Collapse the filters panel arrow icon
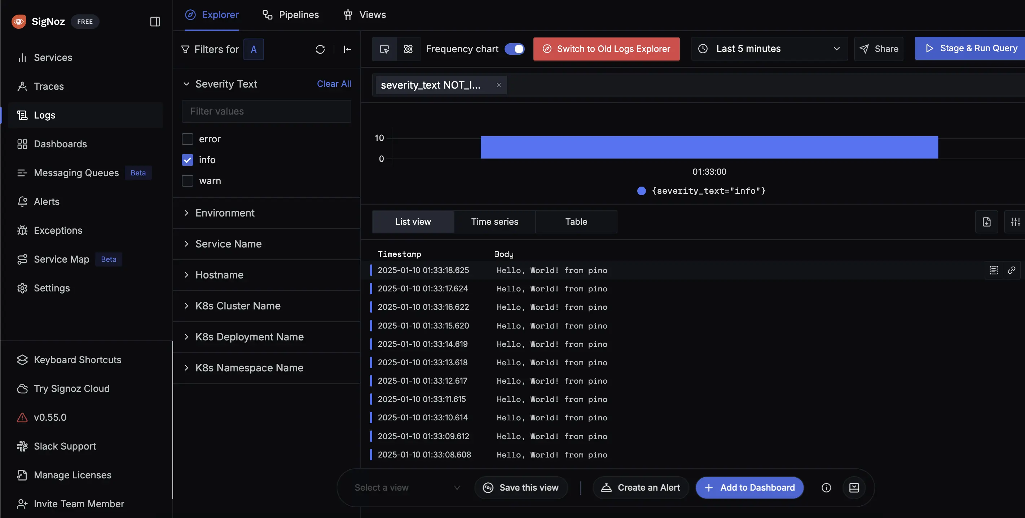Screen dimensions: 1025x518 (x=347, y=49)
